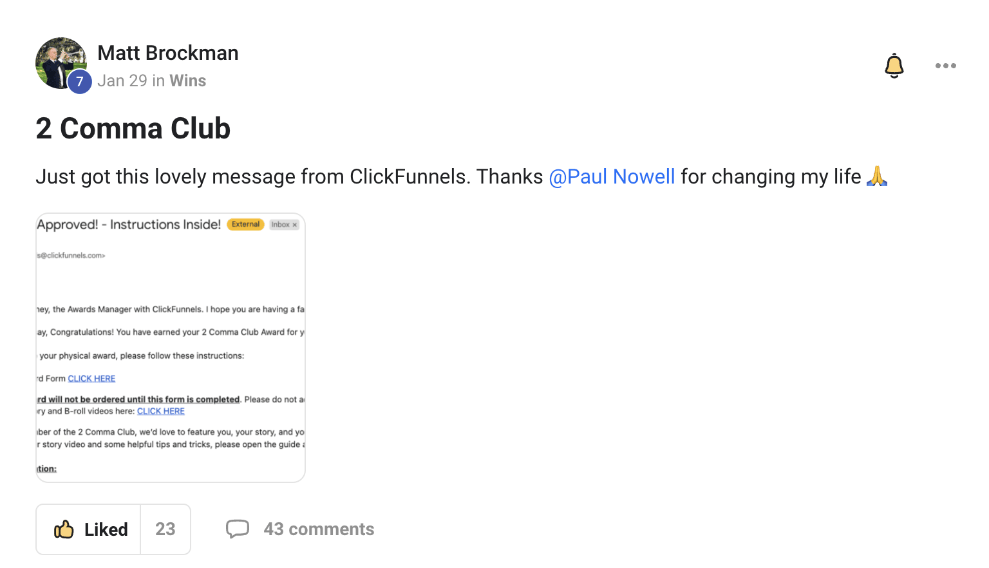Screen dimensions: 989x568
Task: Click the speech bubble comment icon
Action: tap(238, 529)
